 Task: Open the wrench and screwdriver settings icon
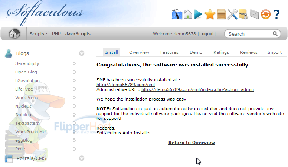click(232, 14)
